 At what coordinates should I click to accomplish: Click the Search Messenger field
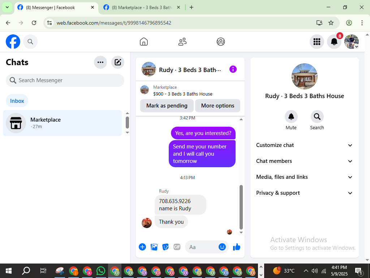[65, 80]
